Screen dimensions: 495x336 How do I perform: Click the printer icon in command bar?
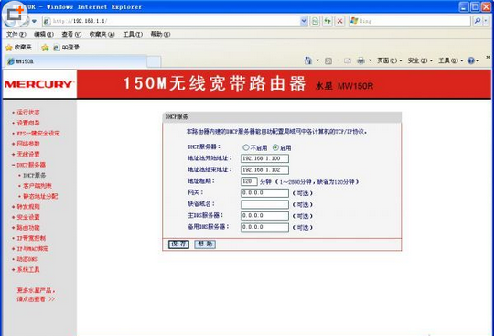pos(360,60)
